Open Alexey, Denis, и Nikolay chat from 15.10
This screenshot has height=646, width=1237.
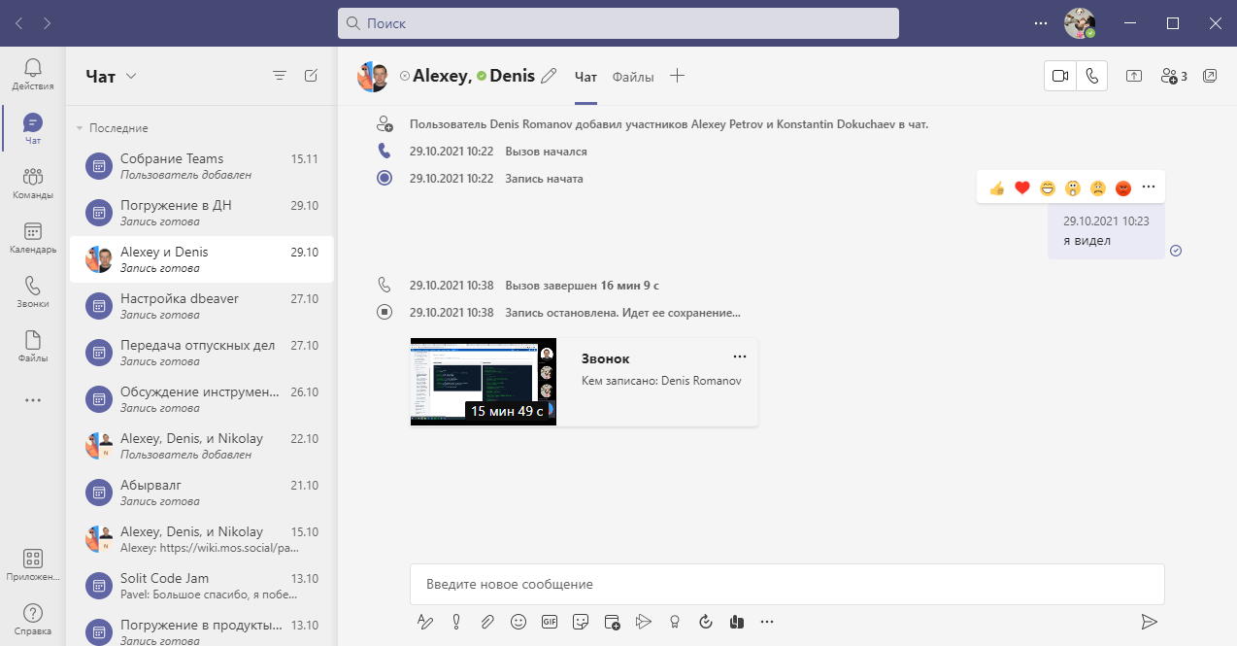[x=202, y=539]
